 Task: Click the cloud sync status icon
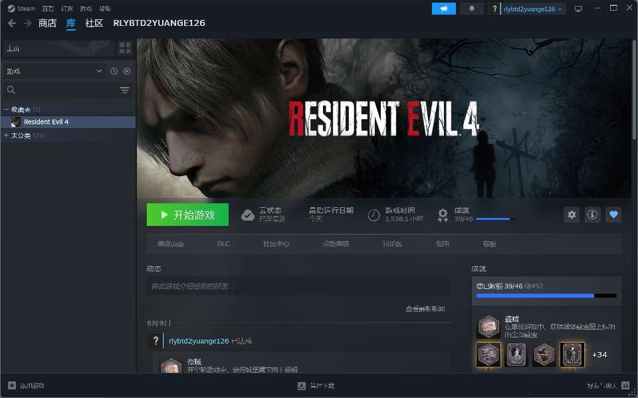click(248, 215)
